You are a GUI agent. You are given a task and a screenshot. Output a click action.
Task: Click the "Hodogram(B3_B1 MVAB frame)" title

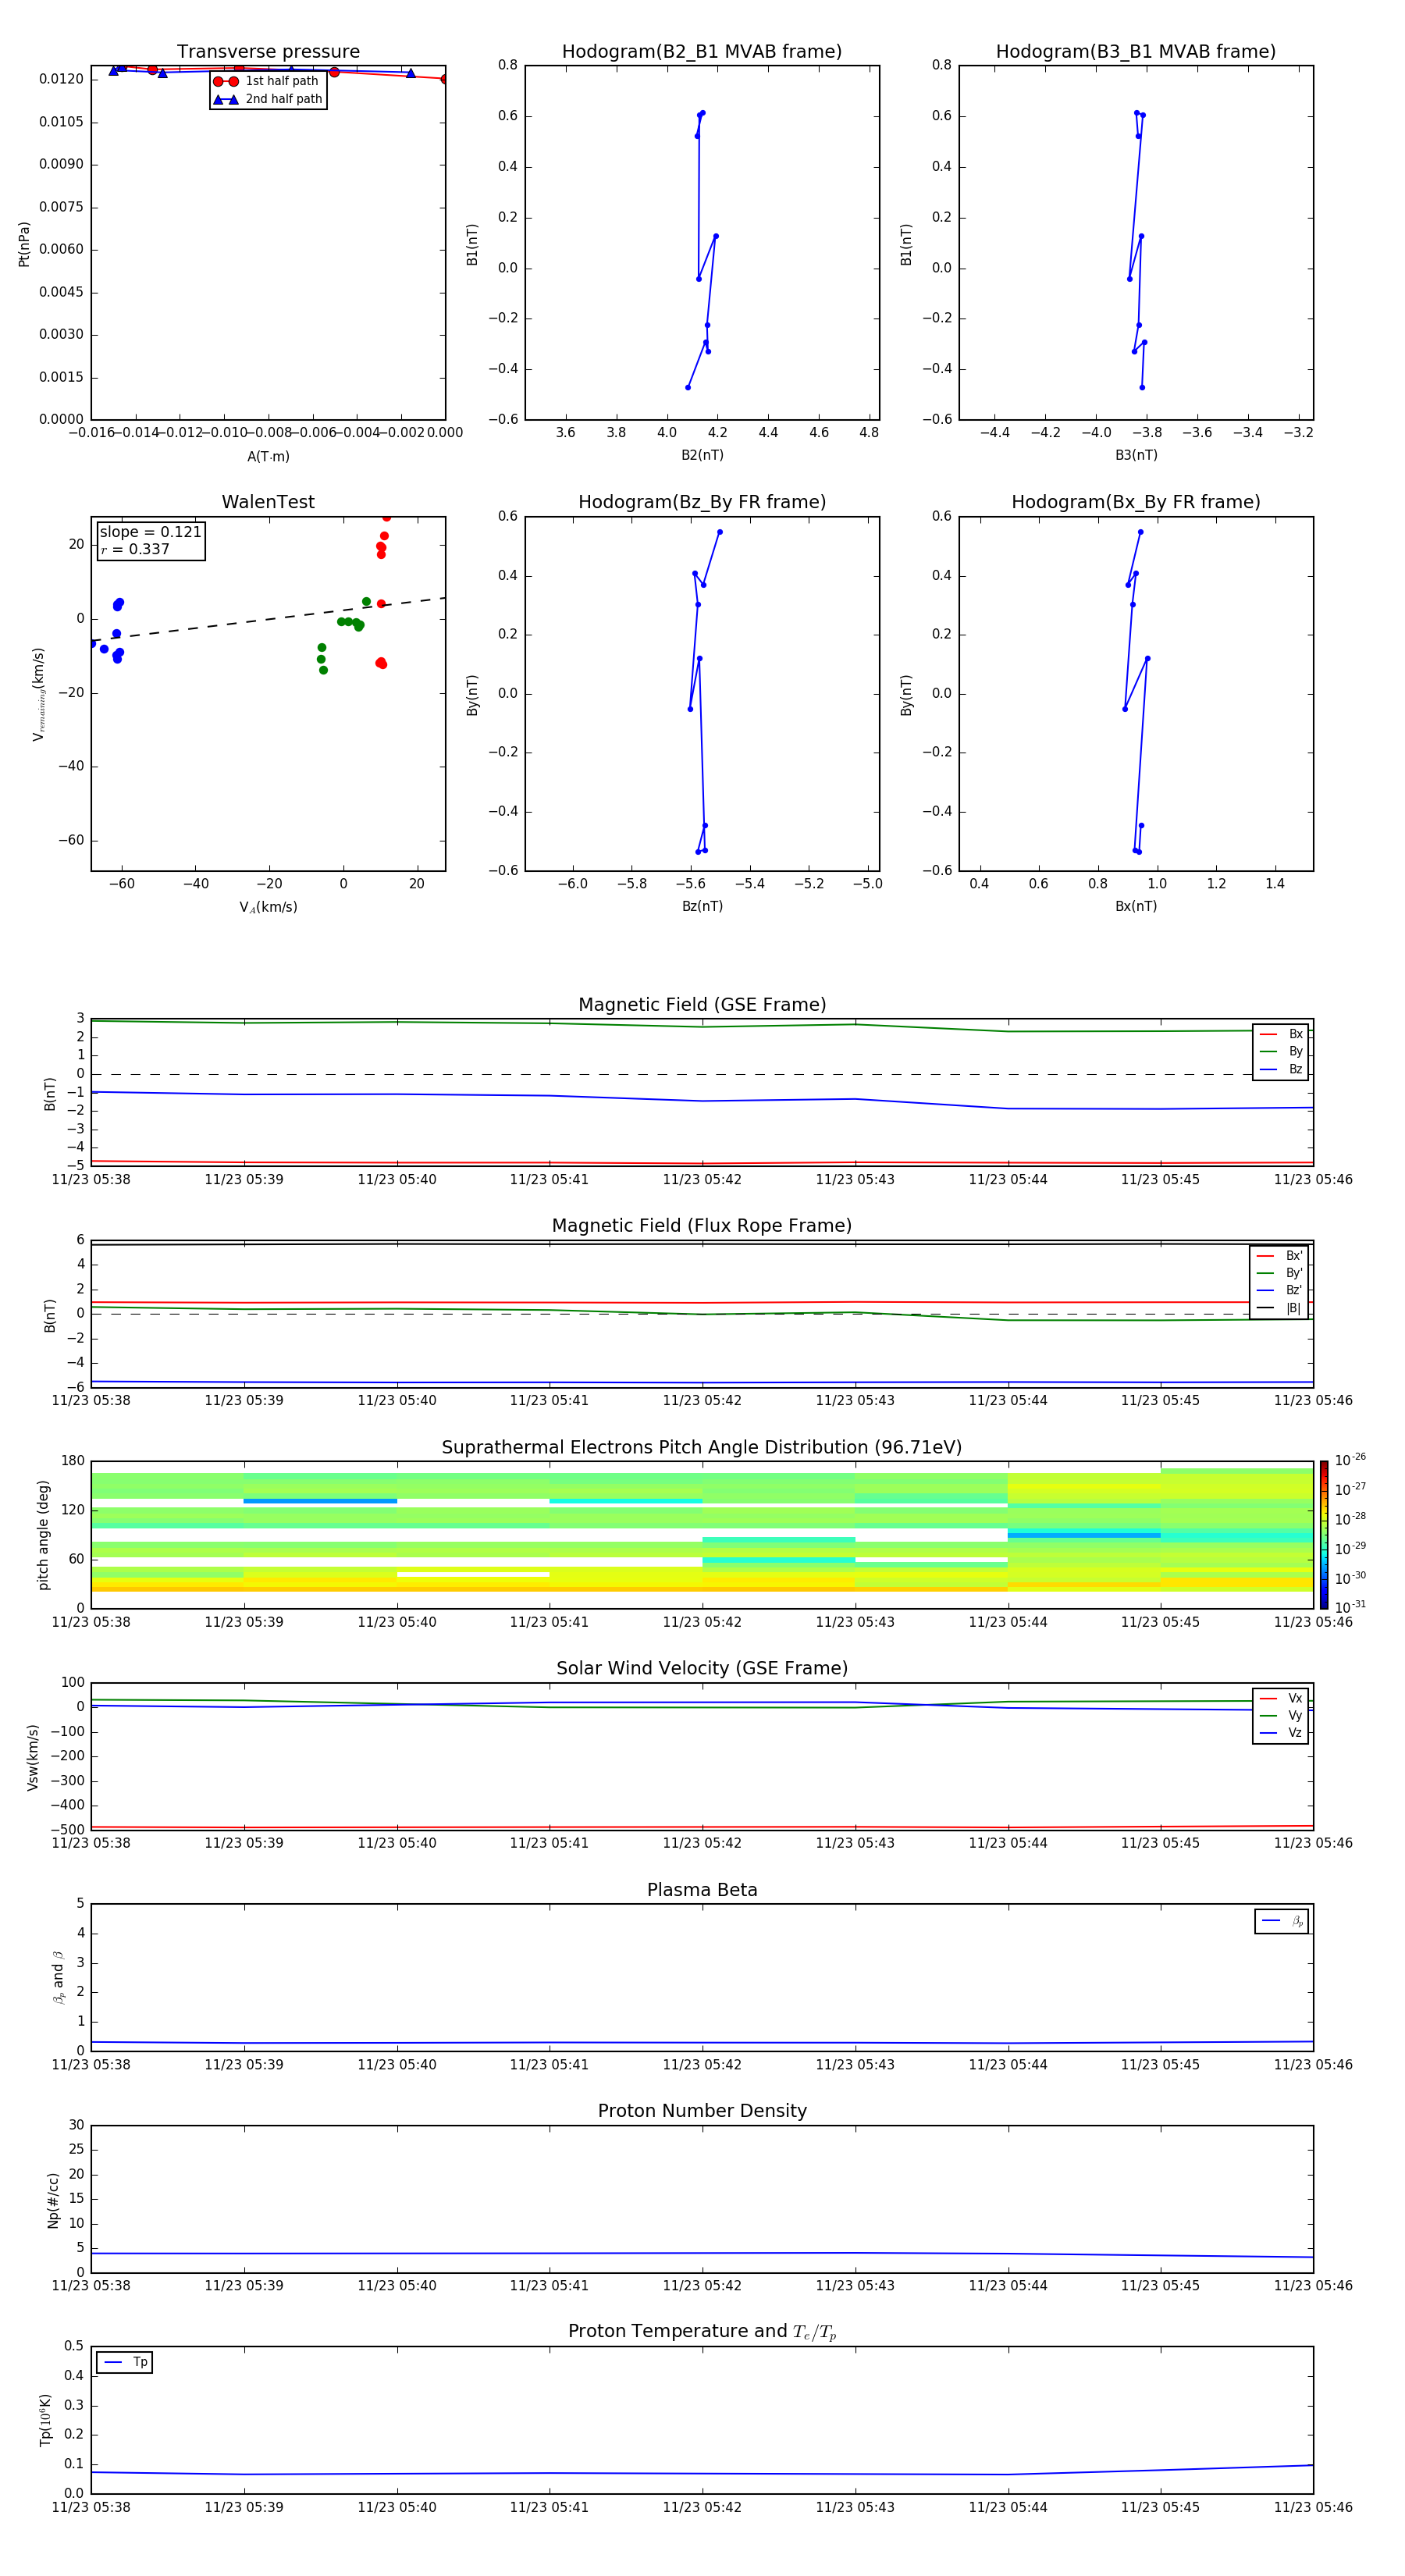coord(1136,51)
